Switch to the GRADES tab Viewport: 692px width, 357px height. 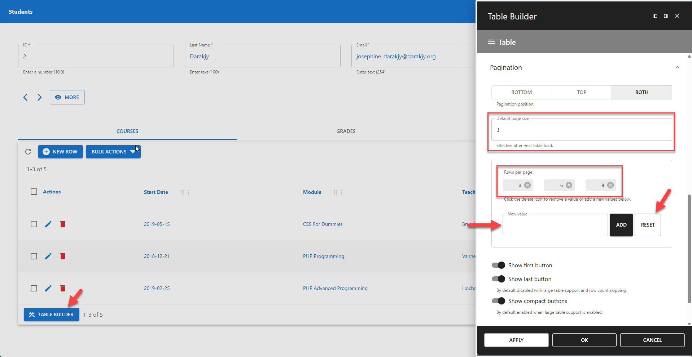(x=346, y=131)
